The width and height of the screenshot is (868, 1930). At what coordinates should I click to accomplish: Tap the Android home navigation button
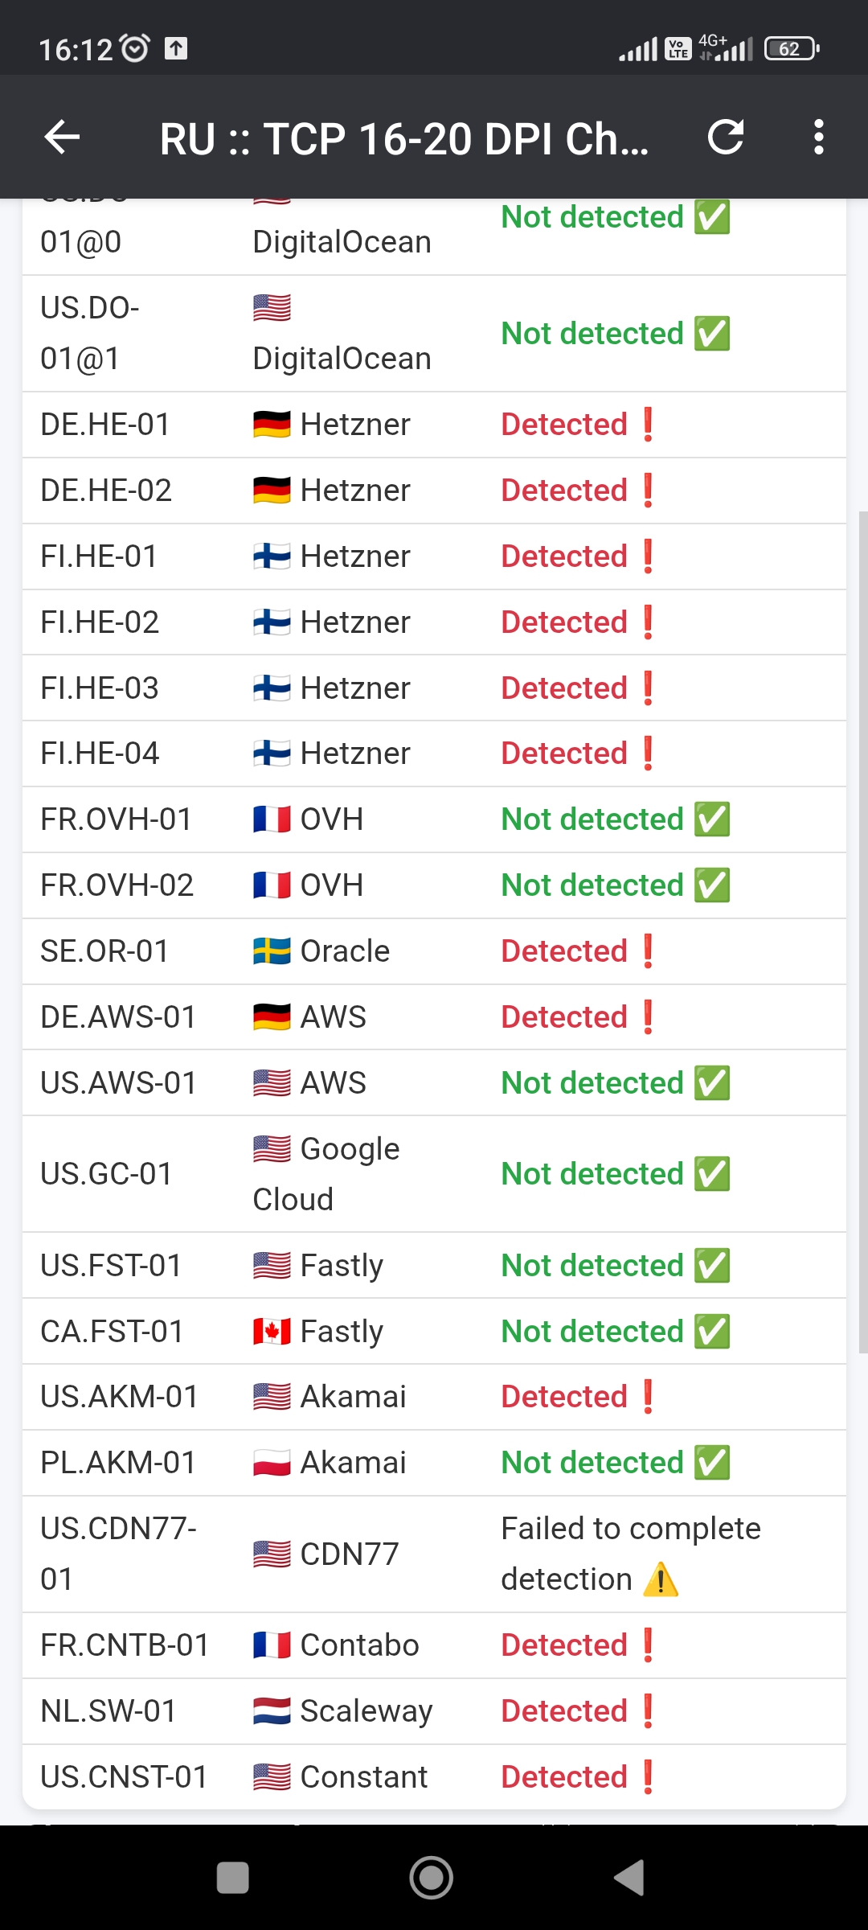[x=432, y=1878]
